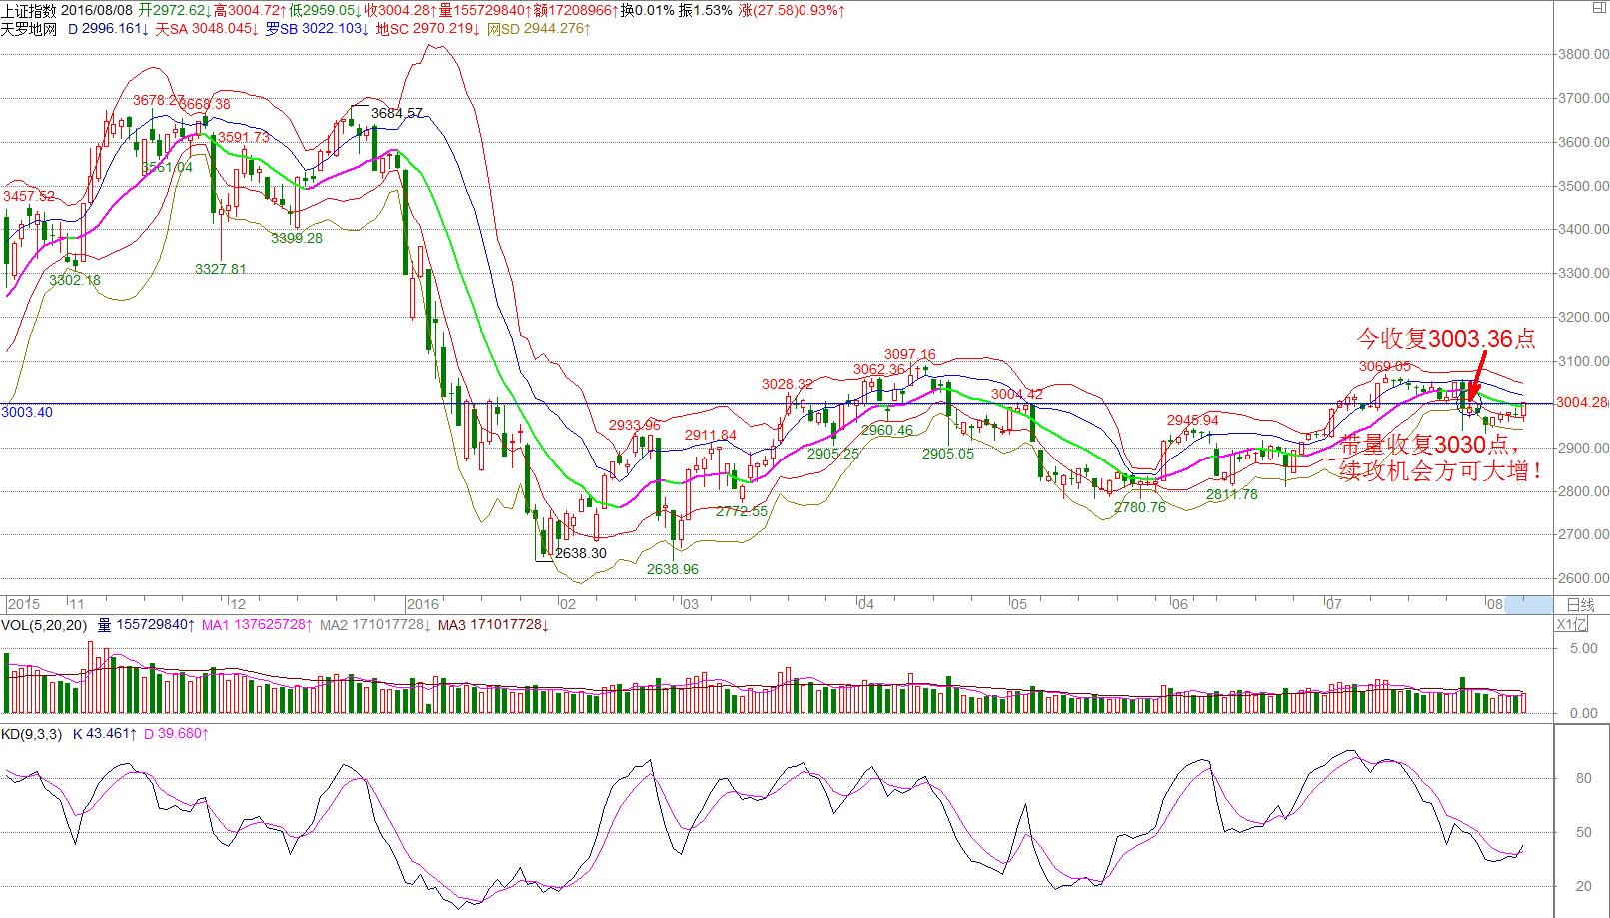The image size is (1610, 918).
Task: Click month 11 on the time axis
Action: (x=76, y=604)
